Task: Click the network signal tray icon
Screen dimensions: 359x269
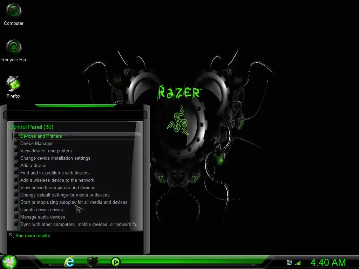Action: [298, 263]
